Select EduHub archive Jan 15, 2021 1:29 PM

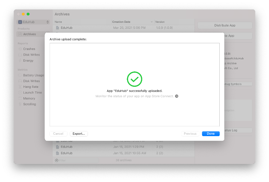click(123, 147)
